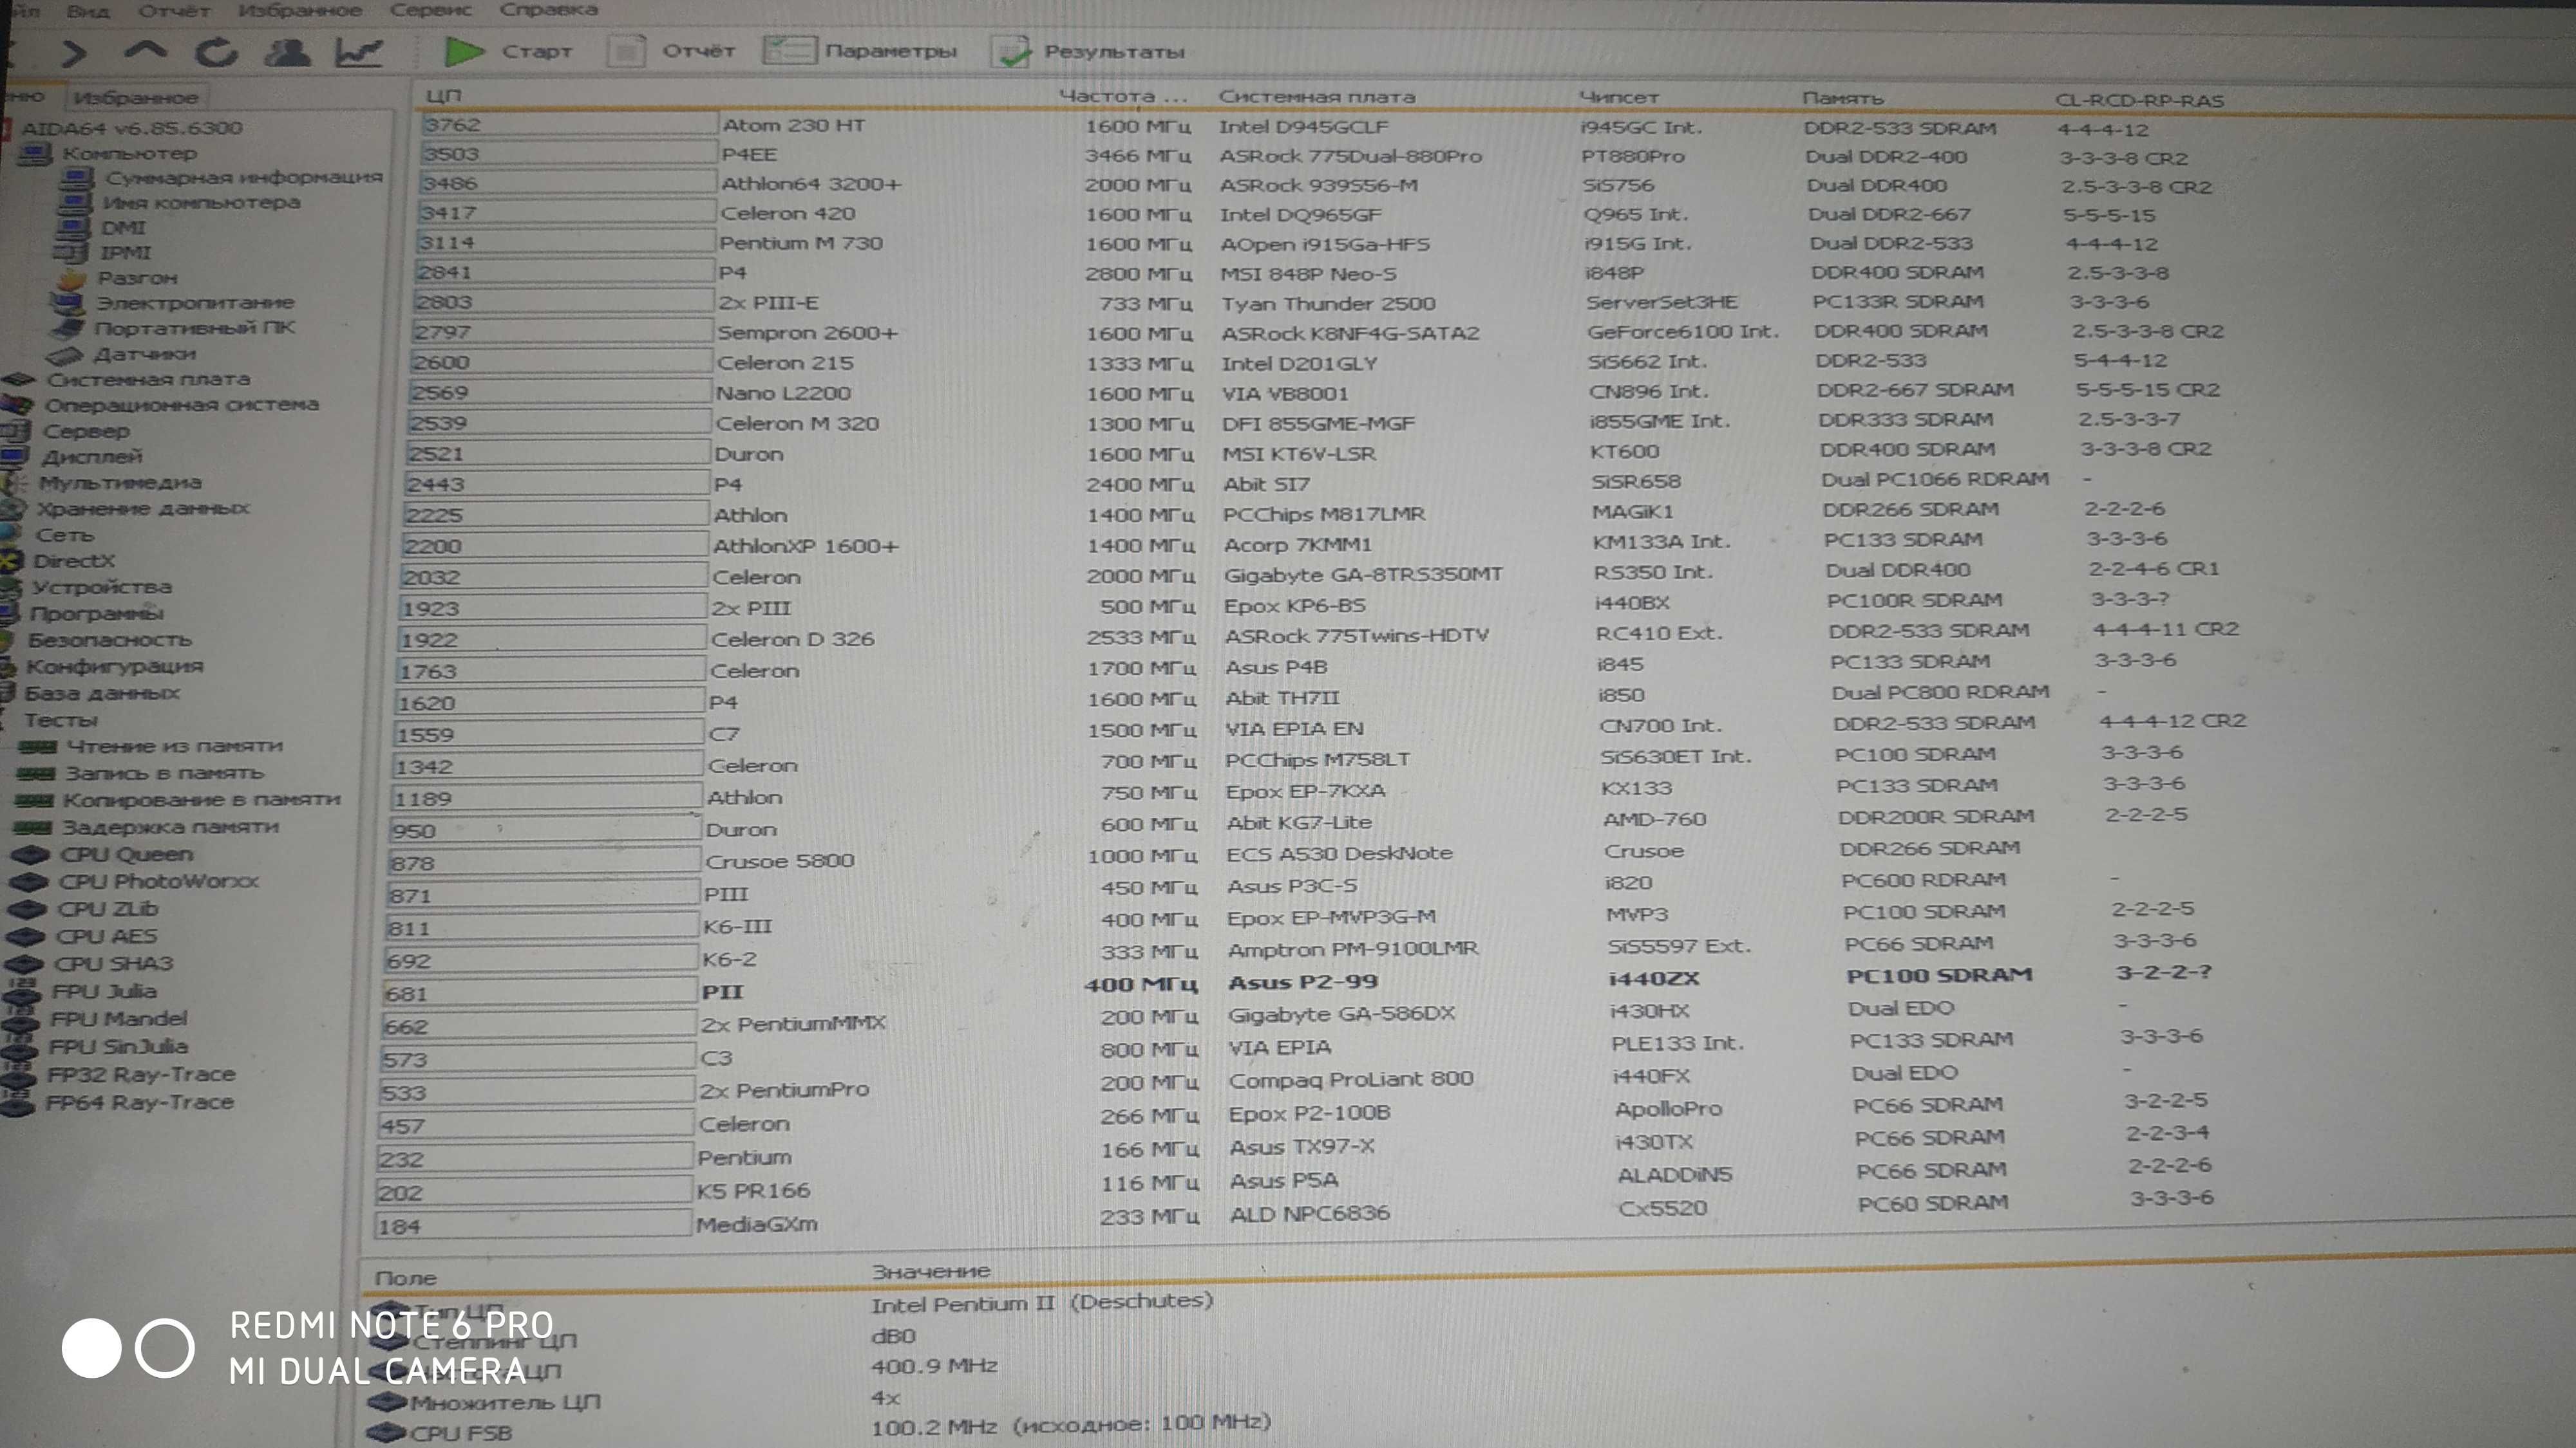The width and height of the screenshot is (2576, 1448).
Task: Open the Вид menu
Action: 88,11
